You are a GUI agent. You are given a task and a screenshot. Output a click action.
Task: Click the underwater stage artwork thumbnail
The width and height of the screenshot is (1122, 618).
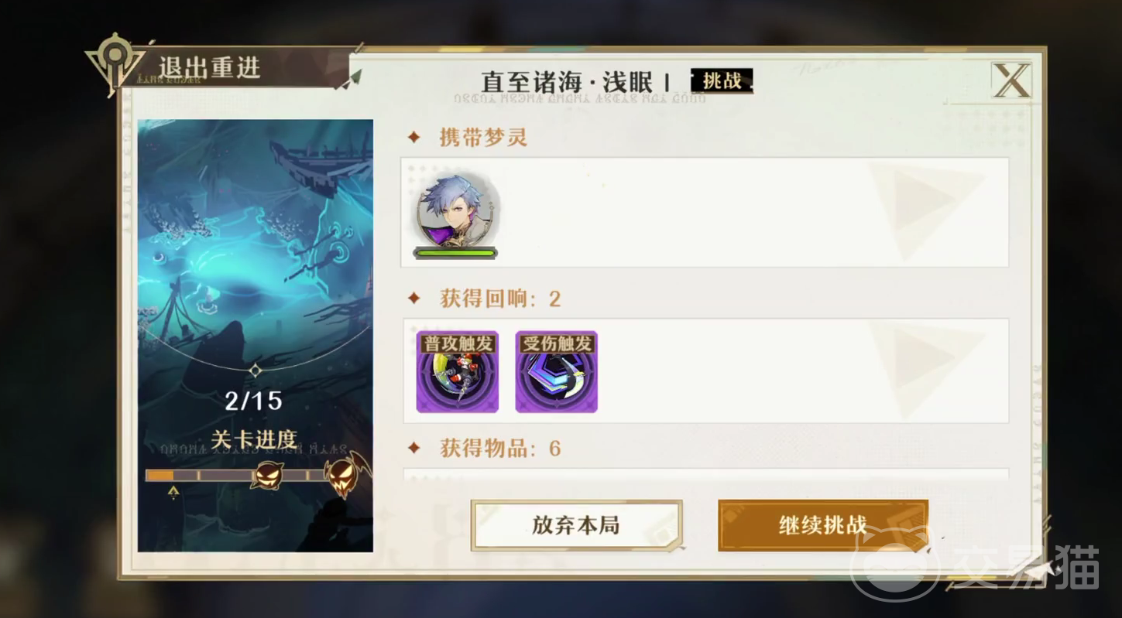[x=256, y=336]
